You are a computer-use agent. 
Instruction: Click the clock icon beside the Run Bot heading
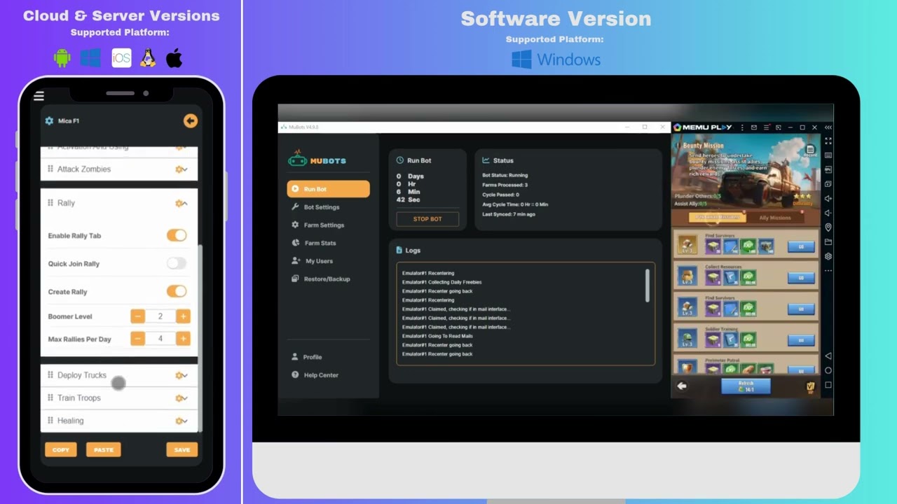tap(400, 161)
